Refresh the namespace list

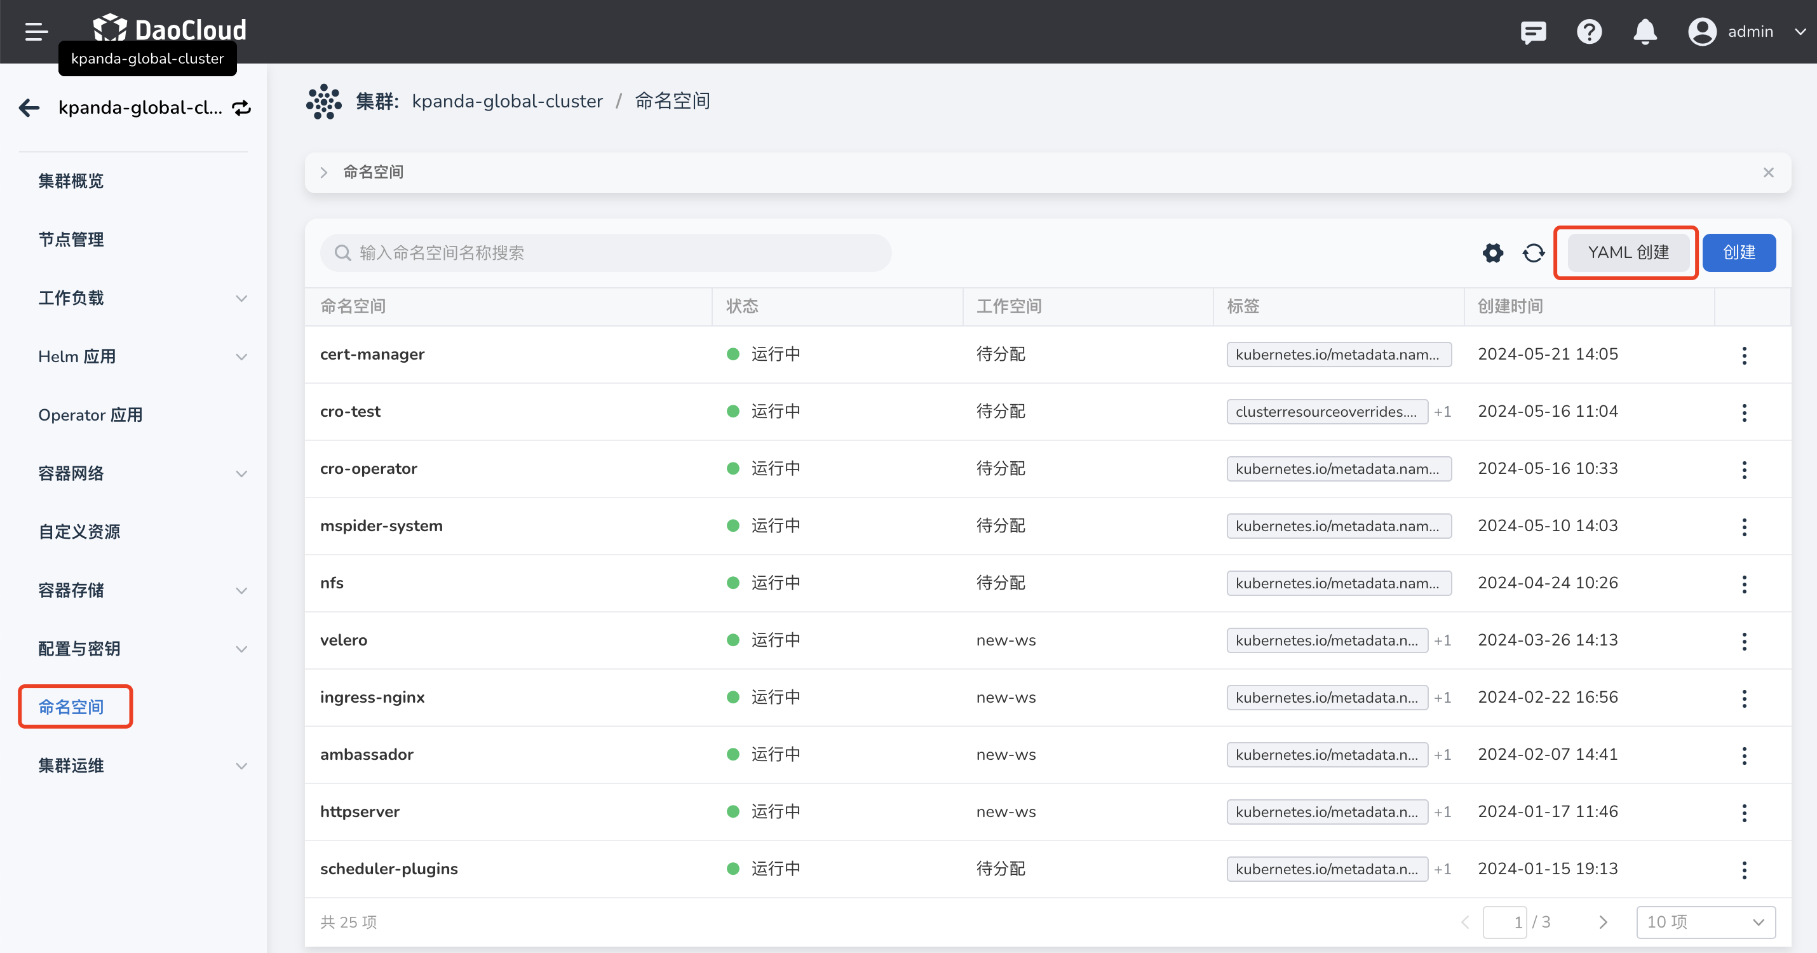coord(1534,252)
